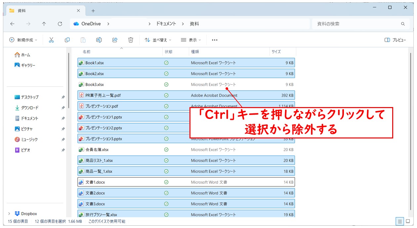Delete selected files with the trash icon
Viewport: 417px width, 228px height.
click(131, 40)
